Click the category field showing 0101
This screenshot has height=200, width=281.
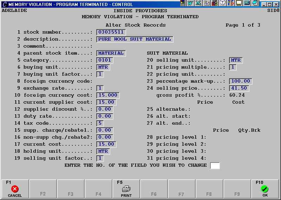pos(105,60)
